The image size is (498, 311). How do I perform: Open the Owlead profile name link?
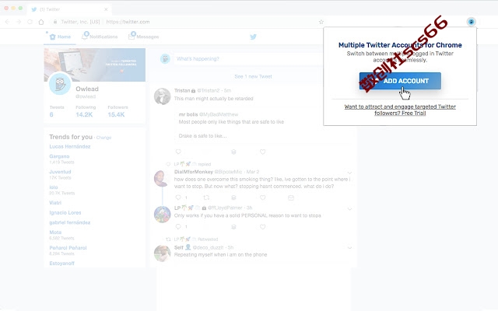[x=87, y=89]
